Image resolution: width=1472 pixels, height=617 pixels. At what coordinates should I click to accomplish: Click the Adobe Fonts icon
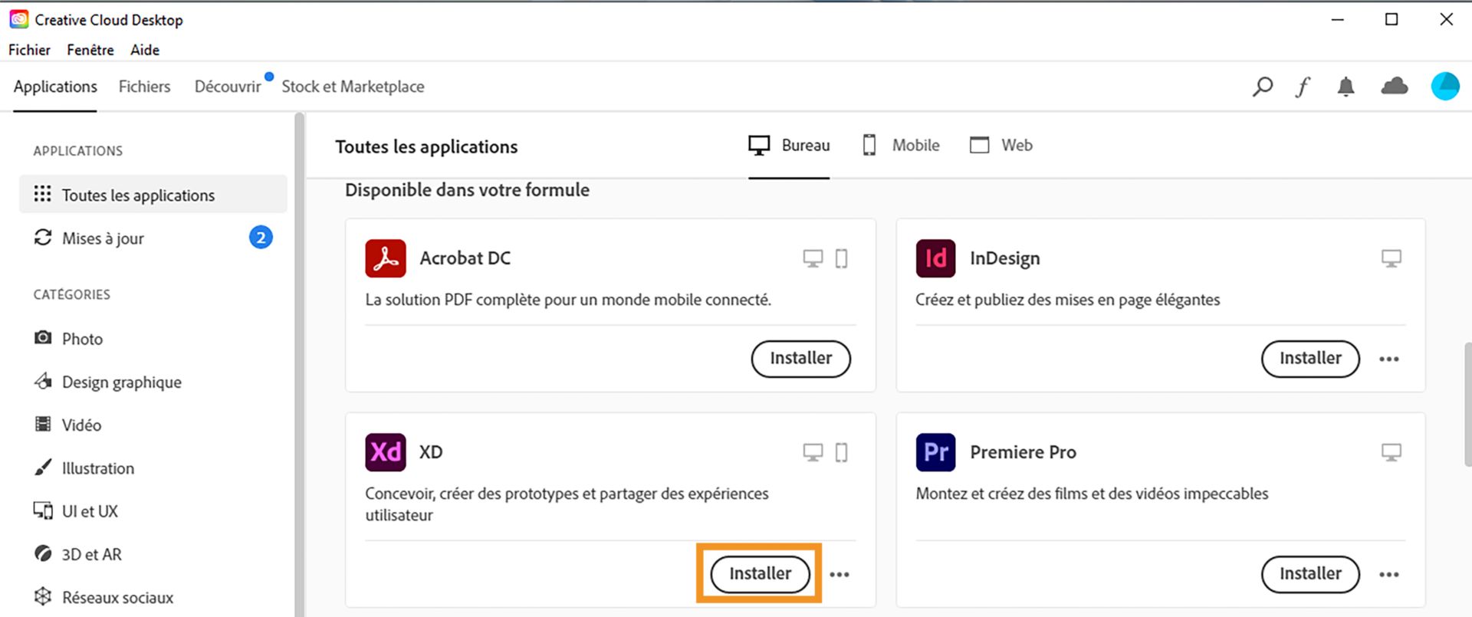click(x=1303, y=87)
